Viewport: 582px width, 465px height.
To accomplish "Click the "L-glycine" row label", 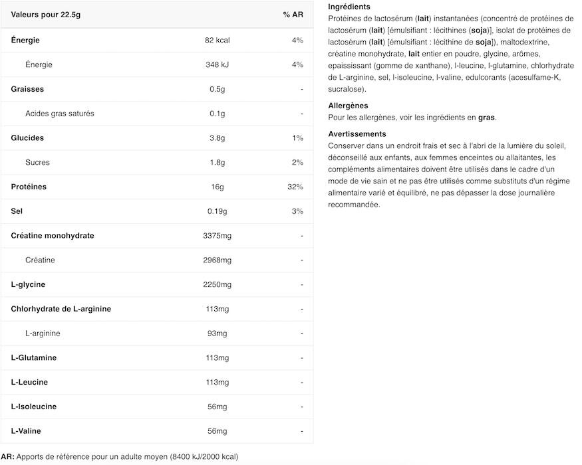I will click(29, 284).
